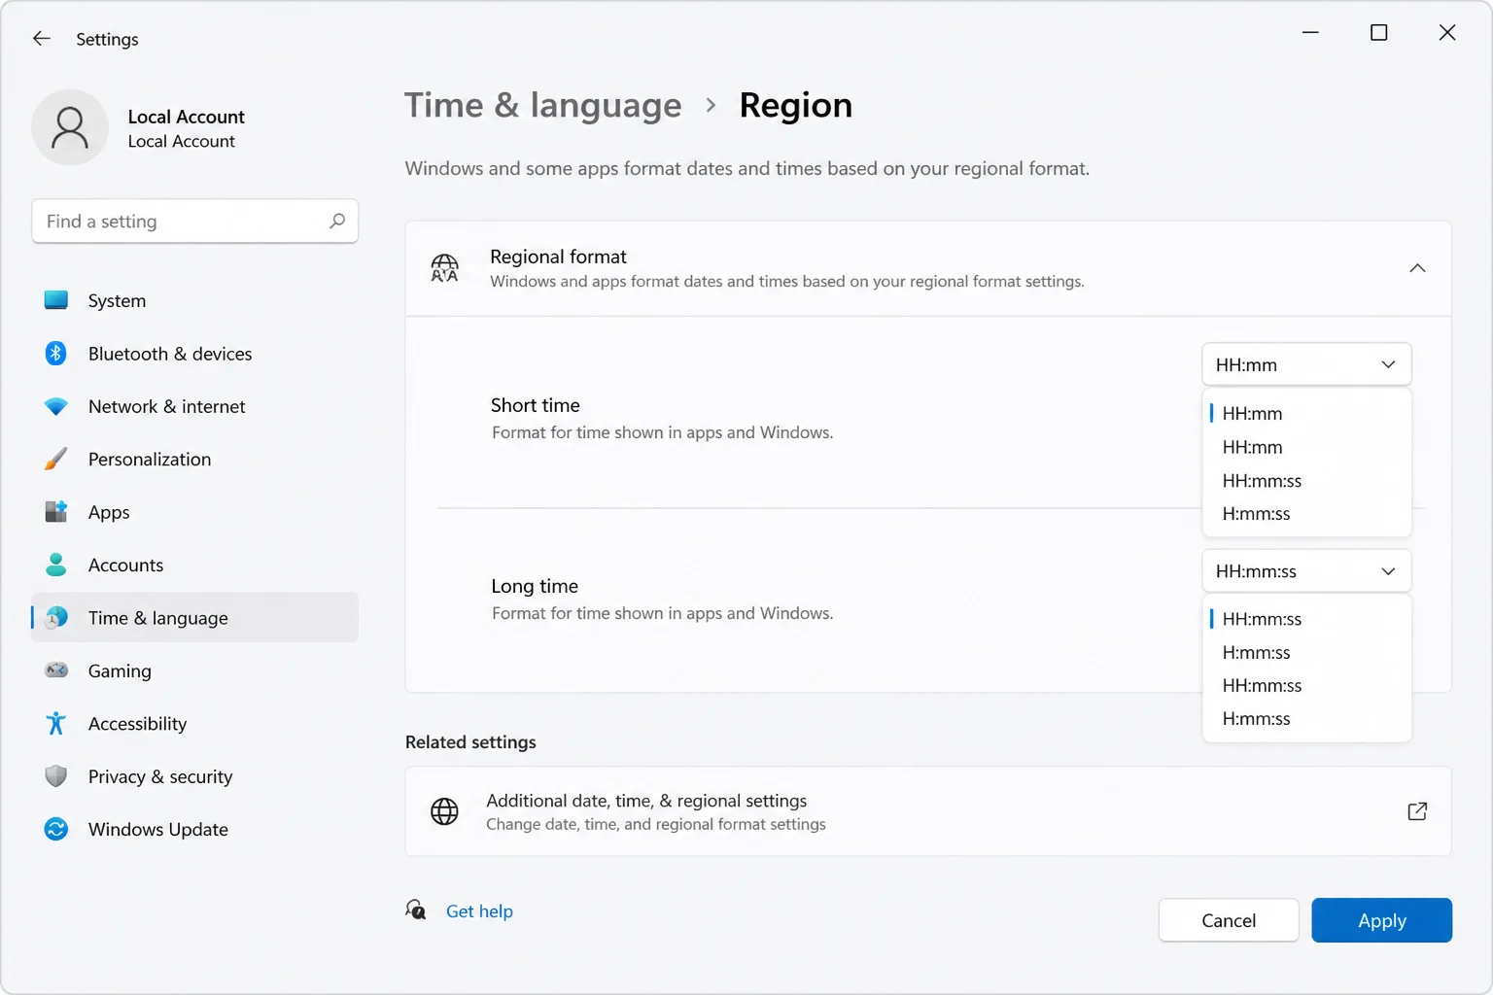The image size is (1493, 995).
Task: Go to Windows Update page
Action: click(195, 829)
